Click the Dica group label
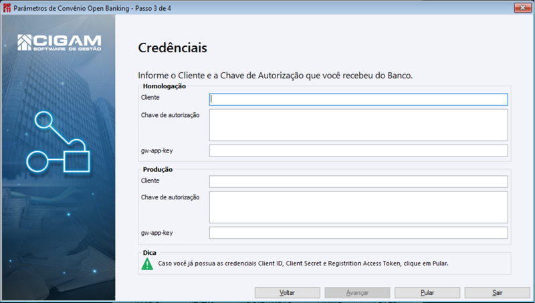535x303 pixels. coord(149,253)
